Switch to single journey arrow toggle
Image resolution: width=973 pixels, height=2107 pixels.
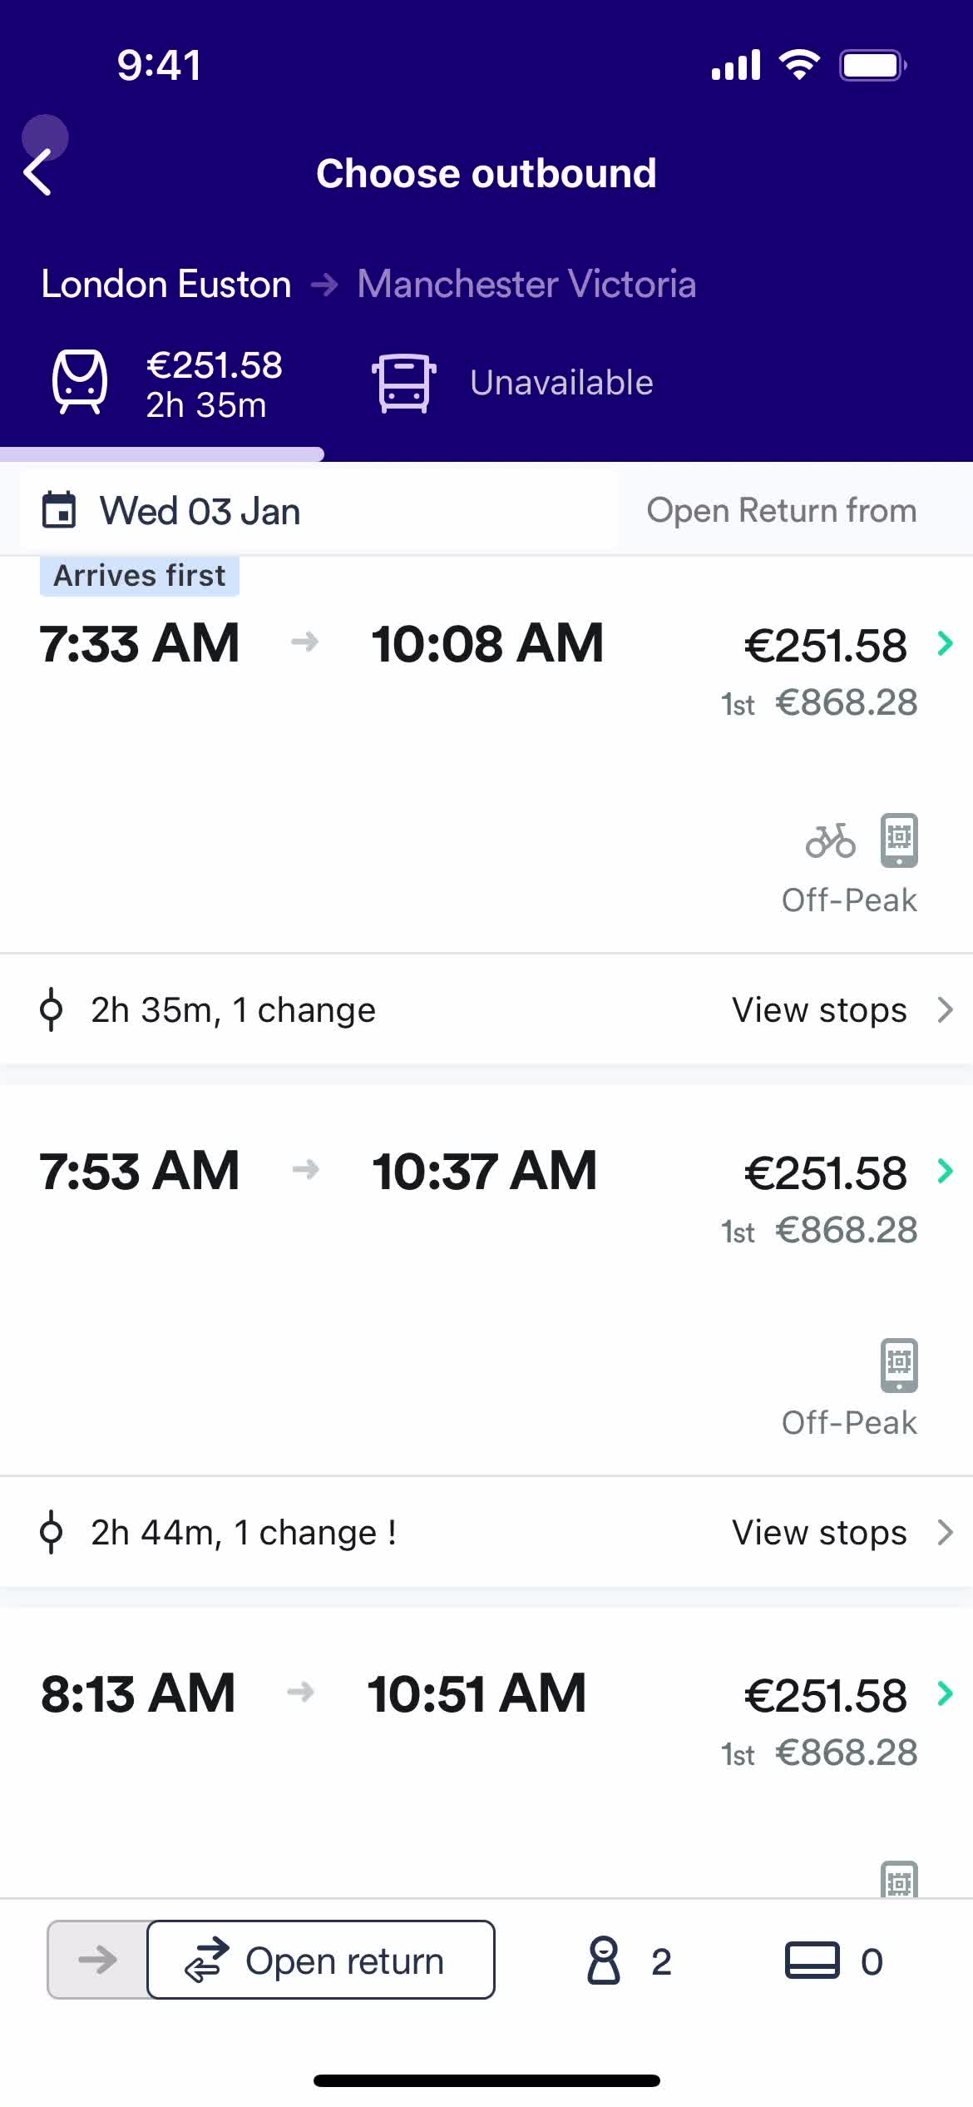97,1959
